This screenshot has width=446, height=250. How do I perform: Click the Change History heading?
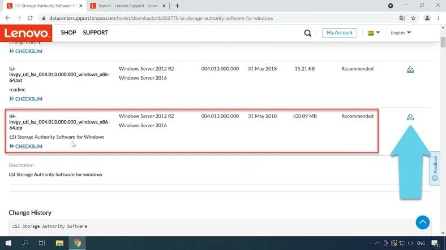coord(30,213)
